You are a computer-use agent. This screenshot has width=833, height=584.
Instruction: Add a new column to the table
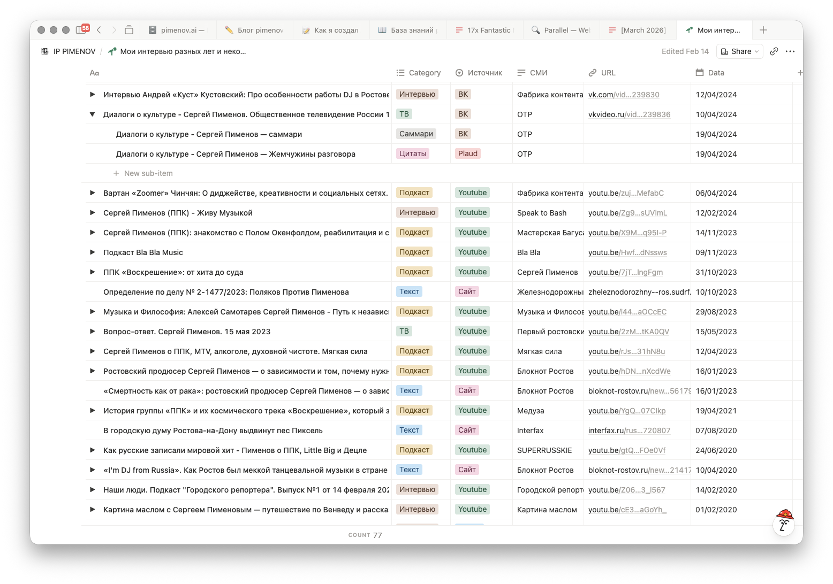click(x=799, y=73)
